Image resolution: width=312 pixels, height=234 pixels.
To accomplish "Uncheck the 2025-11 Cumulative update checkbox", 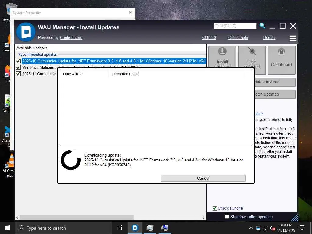I will pos(18,74).
